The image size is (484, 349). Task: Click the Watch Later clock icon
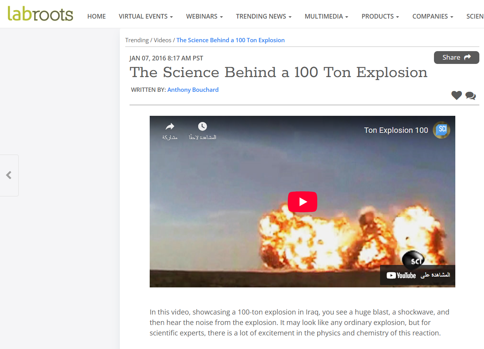[202, 127]
